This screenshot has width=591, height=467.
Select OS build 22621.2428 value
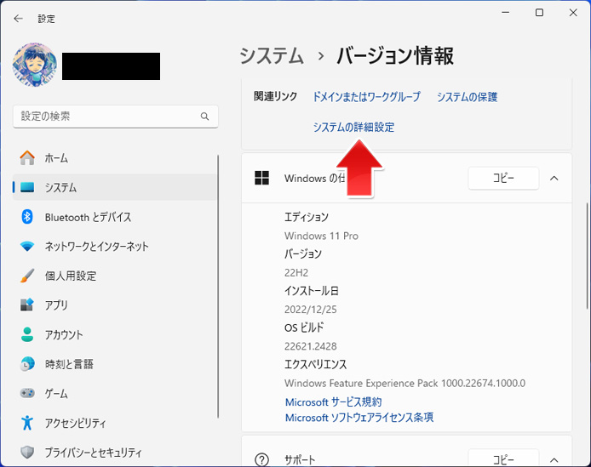[x=311, y=346]
